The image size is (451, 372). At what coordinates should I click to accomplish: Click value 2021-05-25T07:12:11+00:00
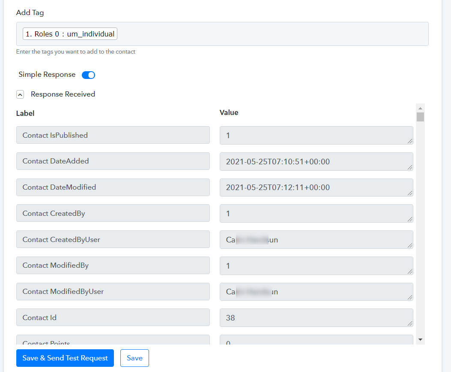[x=317, y=188]
